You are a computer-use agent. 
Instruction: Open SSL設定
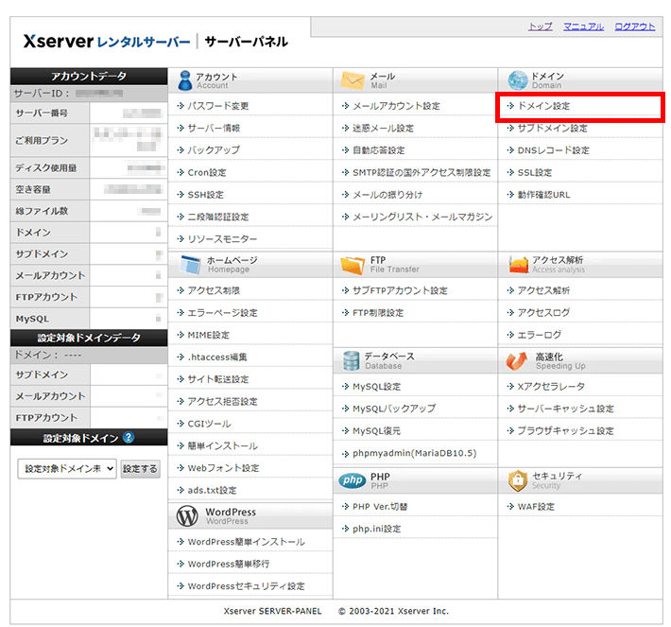pyautogui.click(x=535, y=173)
